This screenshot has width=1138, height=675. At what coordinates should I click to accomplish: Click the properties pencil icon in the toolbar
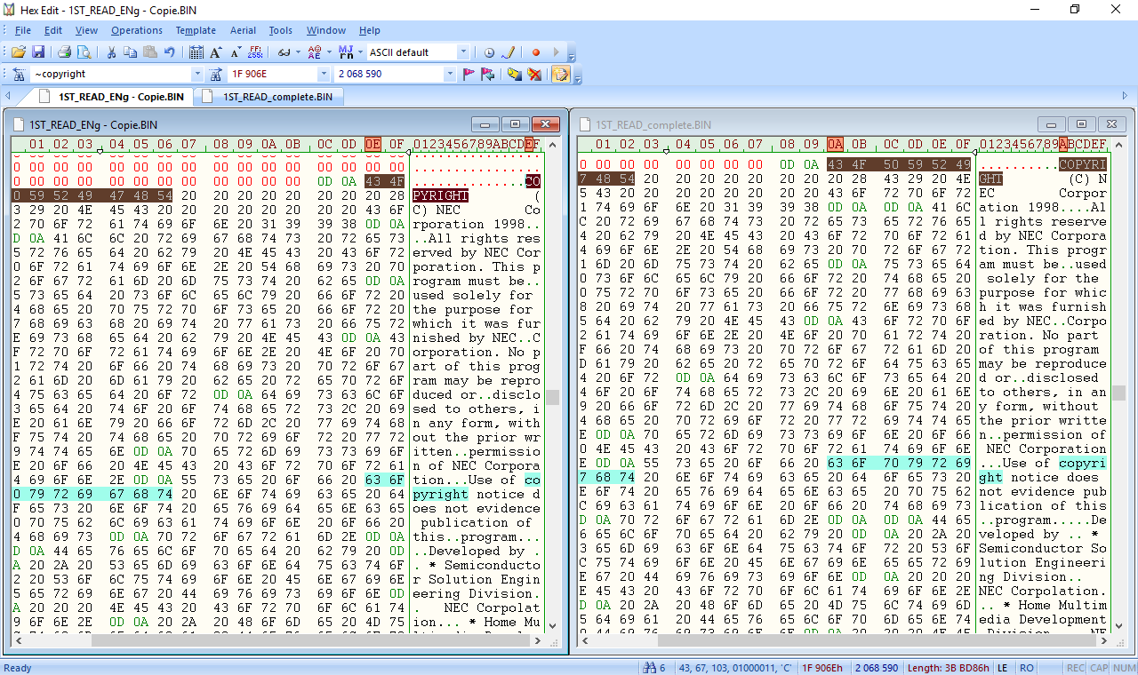508,52
